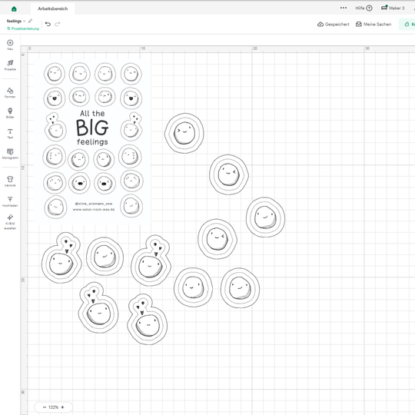
Task: Zoom in with the plus button
Action: (62, 407)
